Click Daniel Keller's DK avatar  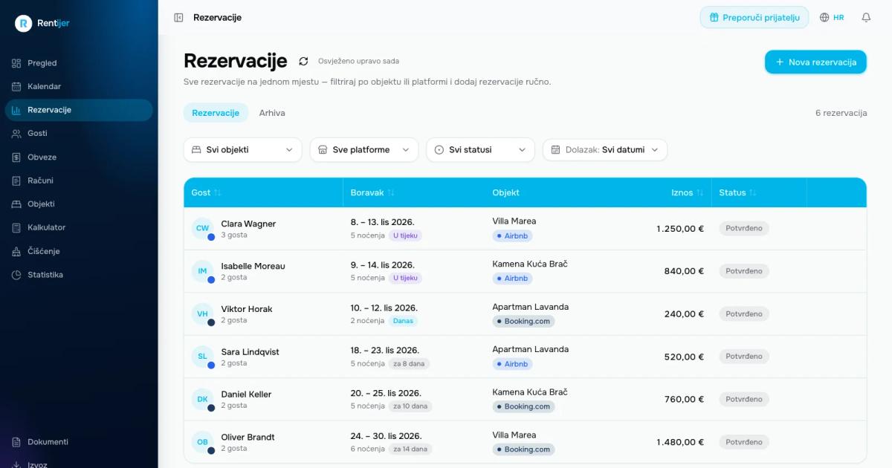coord(202,399)
